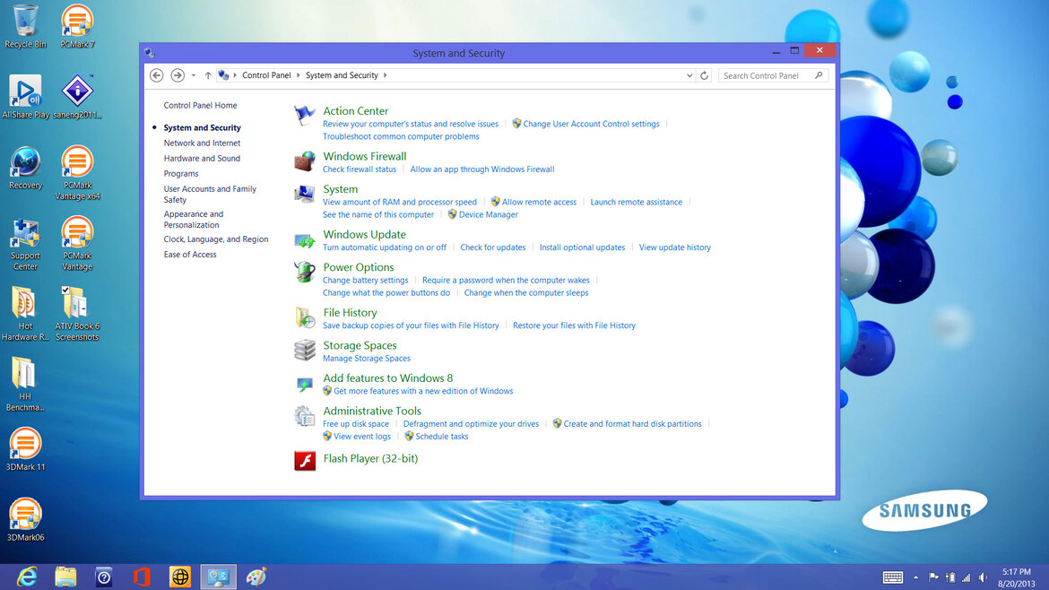Click the volume speaker tray icon
Viewport: 1049px width, 590px height.
click(x=983, y=577)
